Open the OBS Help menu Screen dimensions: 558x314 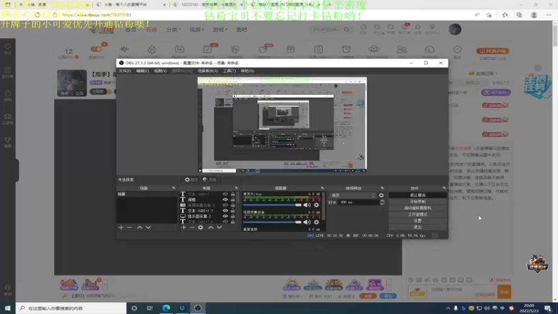248,71
